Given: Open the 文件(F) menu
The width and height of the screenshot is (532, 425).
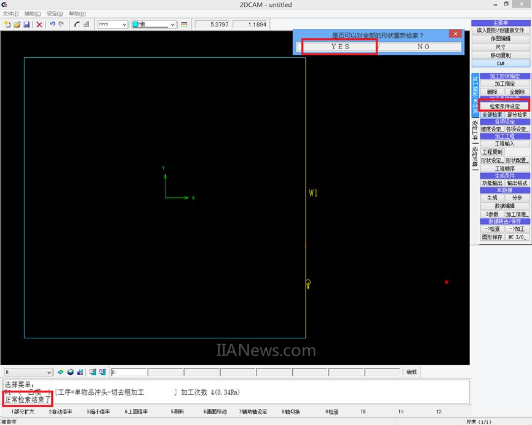Looking at the screenshot, I should pyautogui.click(x=11, y=14).
